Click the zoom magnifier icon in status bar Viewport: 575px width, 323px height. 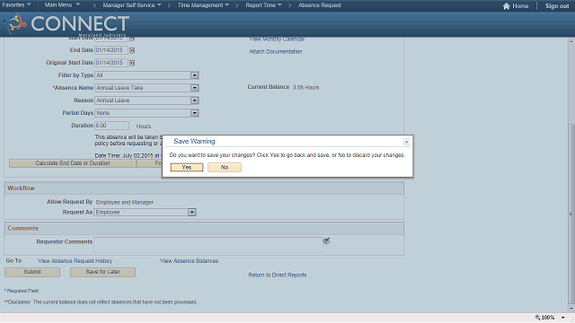[x=537, y=318]
